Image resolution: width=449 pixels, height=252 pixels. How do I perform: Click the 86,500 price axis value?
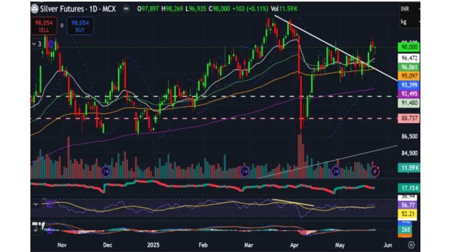click(409, 136)
